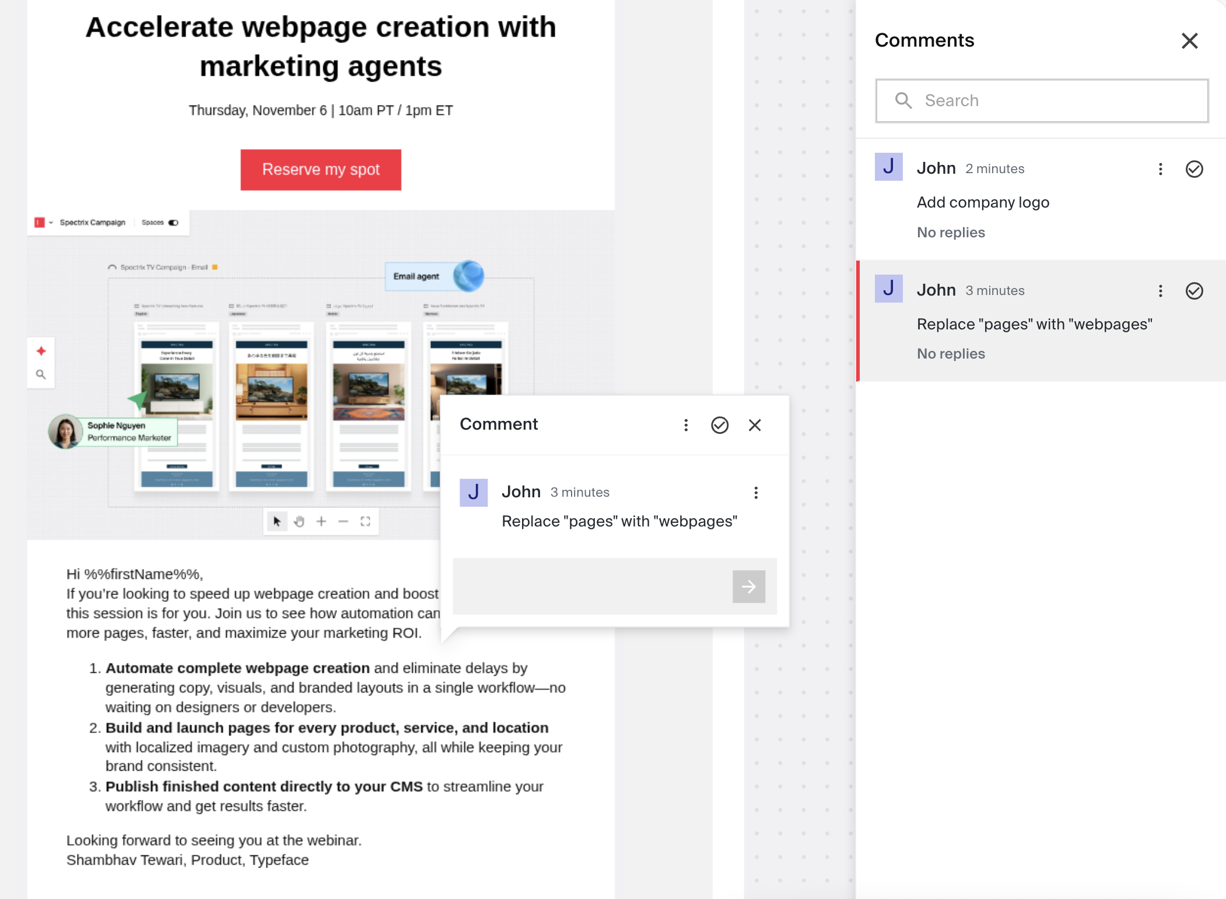This screenshot has height=899, width=1226.
Task: Click the red sparkle icon on canvas
Action: [x=41, y=351]
